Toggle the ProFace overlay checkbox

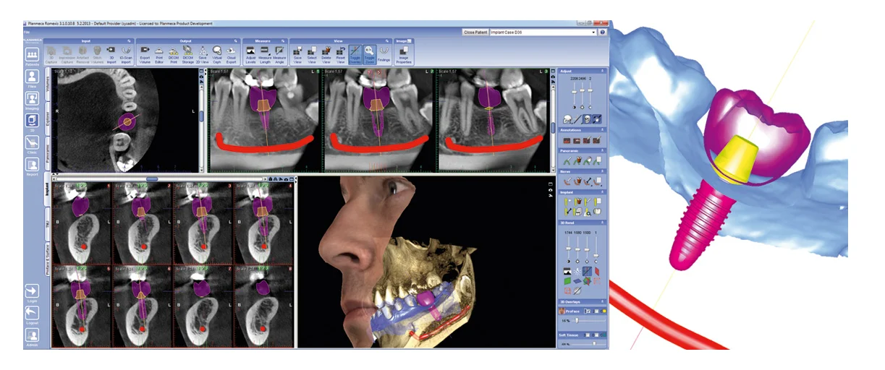coord(588,311)
